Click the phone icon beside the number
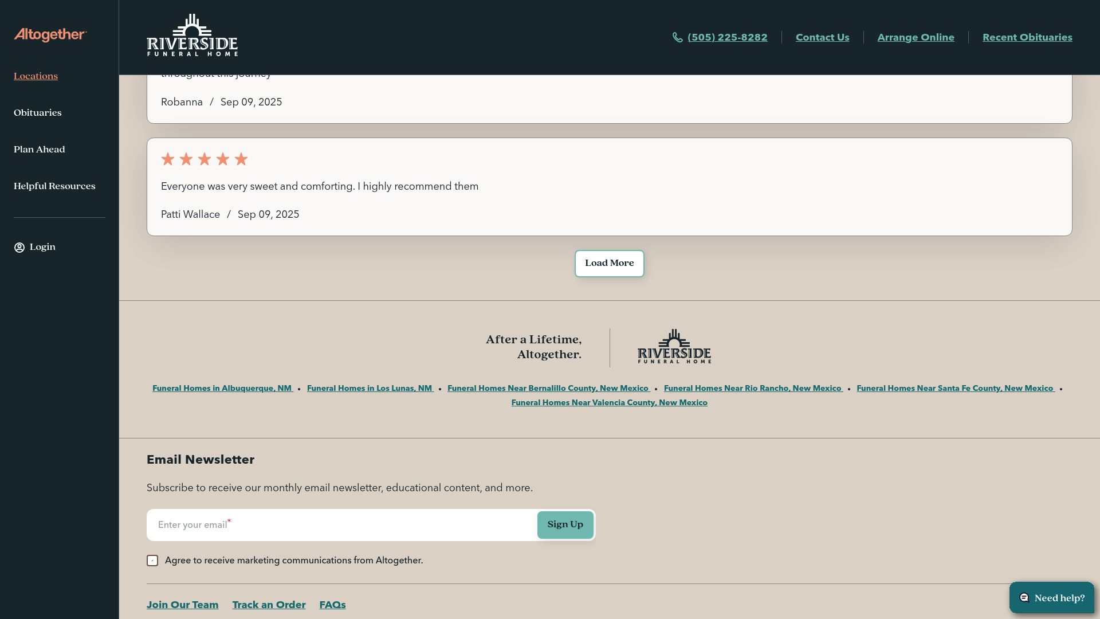The image size is (1100, 619). pos(677,37)
